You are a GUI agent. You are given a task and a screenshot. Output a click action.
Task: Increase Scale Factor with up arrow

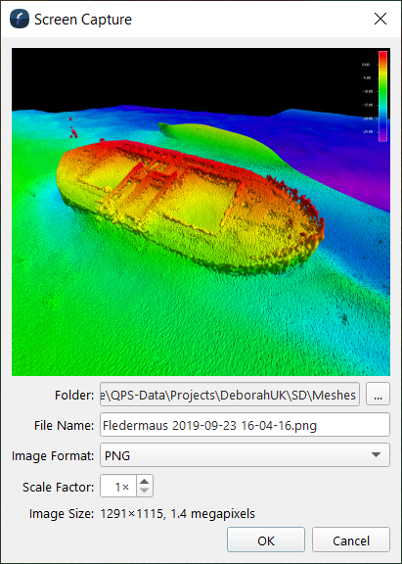(x=145, y=482)
